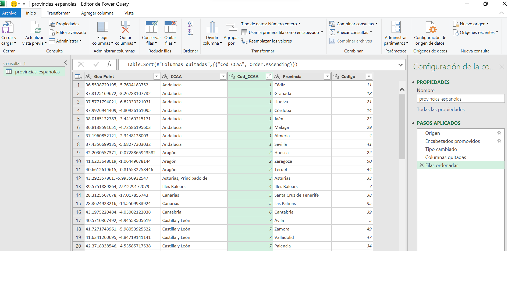
Task: Click the Quitar filas icon
Action: pyautogui.click(x=170, y=27)
